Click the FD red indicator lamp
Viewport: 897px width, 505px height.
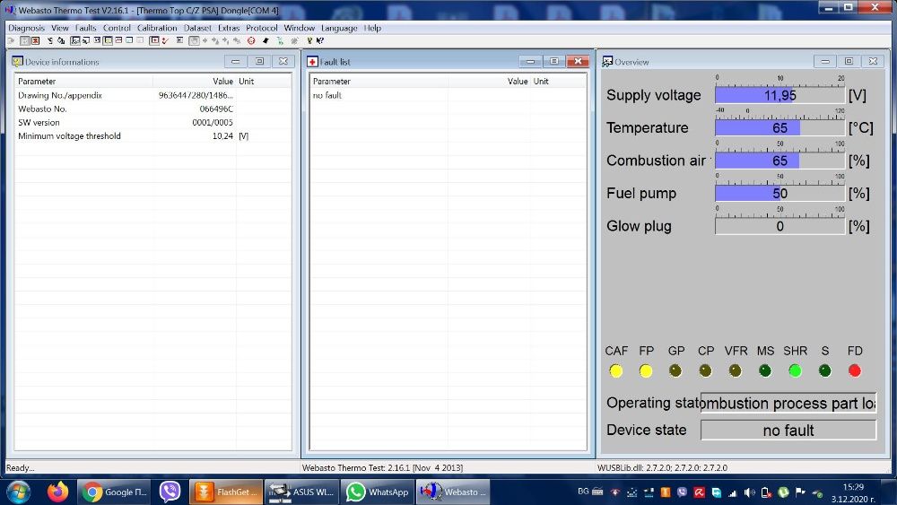point(855,371)
